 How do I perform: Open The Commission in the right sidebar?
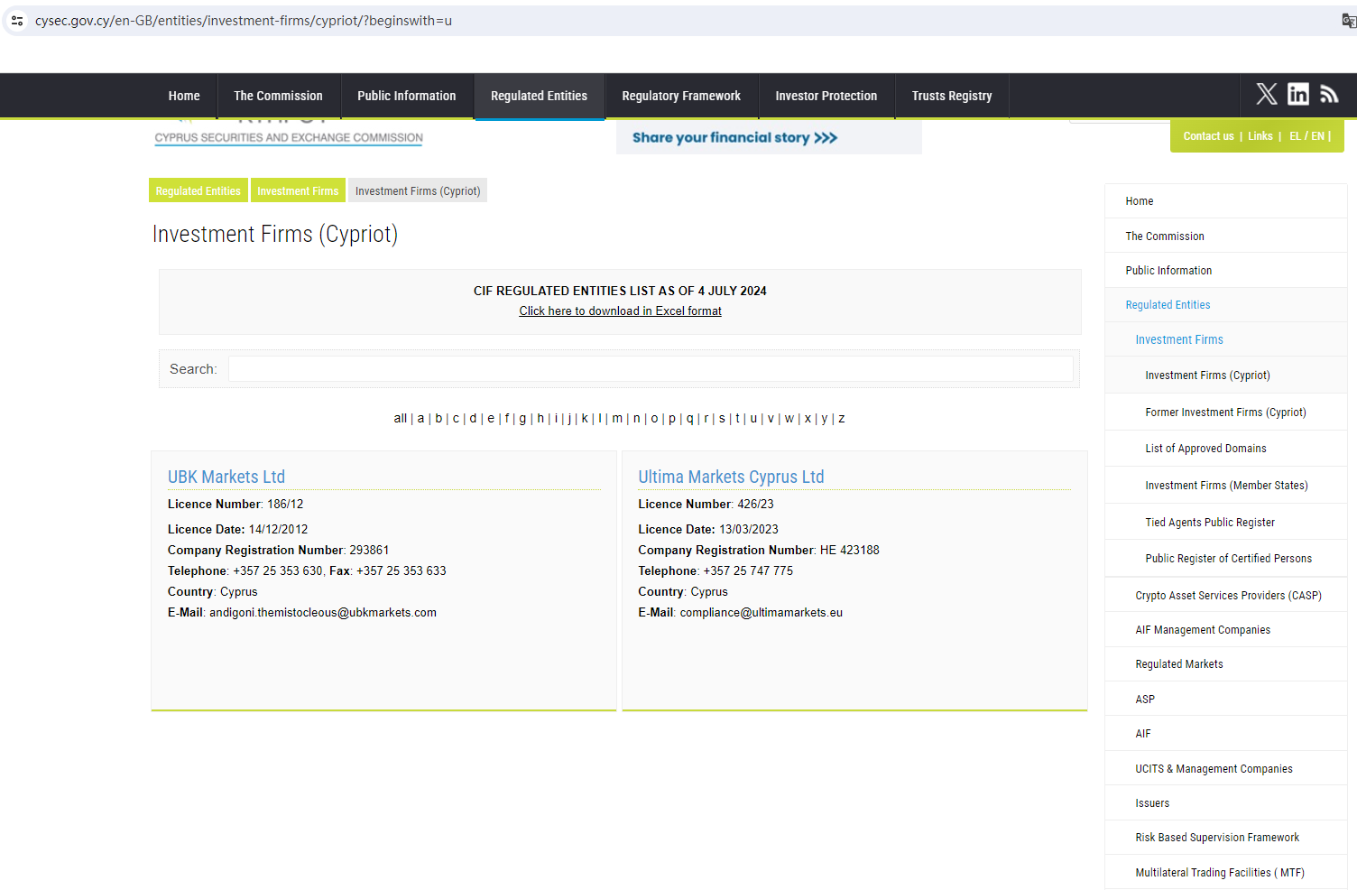pos(1226,236)
